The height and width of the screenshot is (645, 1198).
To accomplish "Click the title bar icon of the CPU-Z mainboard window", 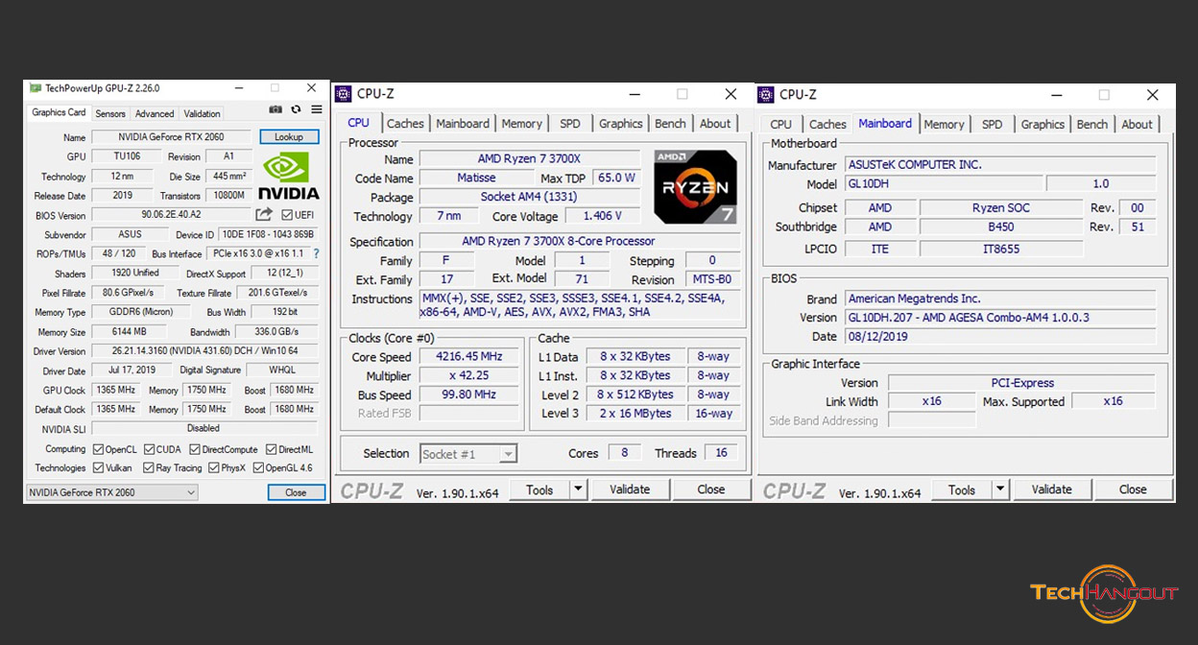I will pos(765,94).
